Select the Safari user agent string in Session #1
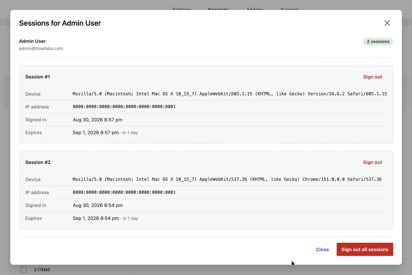 (230, 94)
